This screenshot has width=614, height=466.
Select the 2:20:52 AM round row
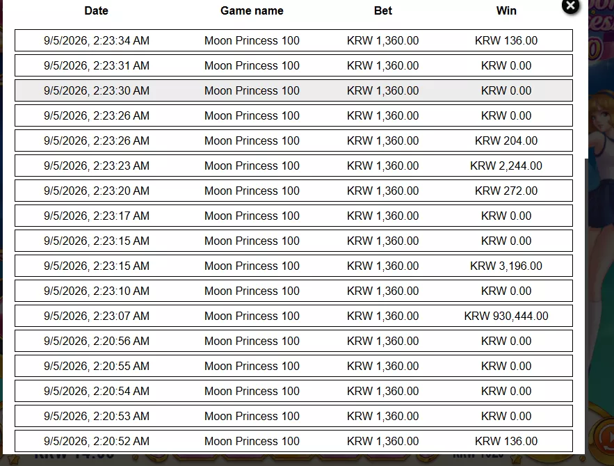293,442
